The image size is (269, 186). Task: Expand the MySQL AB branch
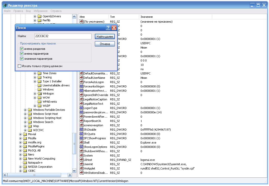tap(21, 150)
